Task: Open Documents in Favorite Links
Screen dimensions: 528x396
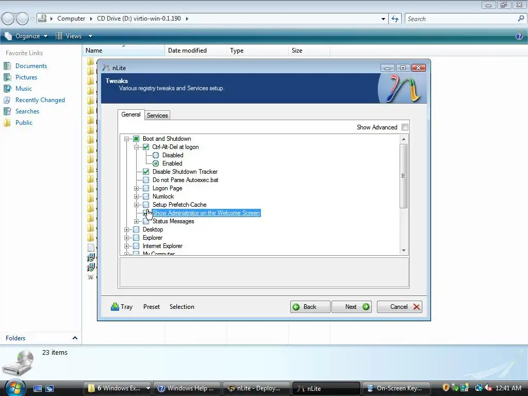Action: click(31, 66)
